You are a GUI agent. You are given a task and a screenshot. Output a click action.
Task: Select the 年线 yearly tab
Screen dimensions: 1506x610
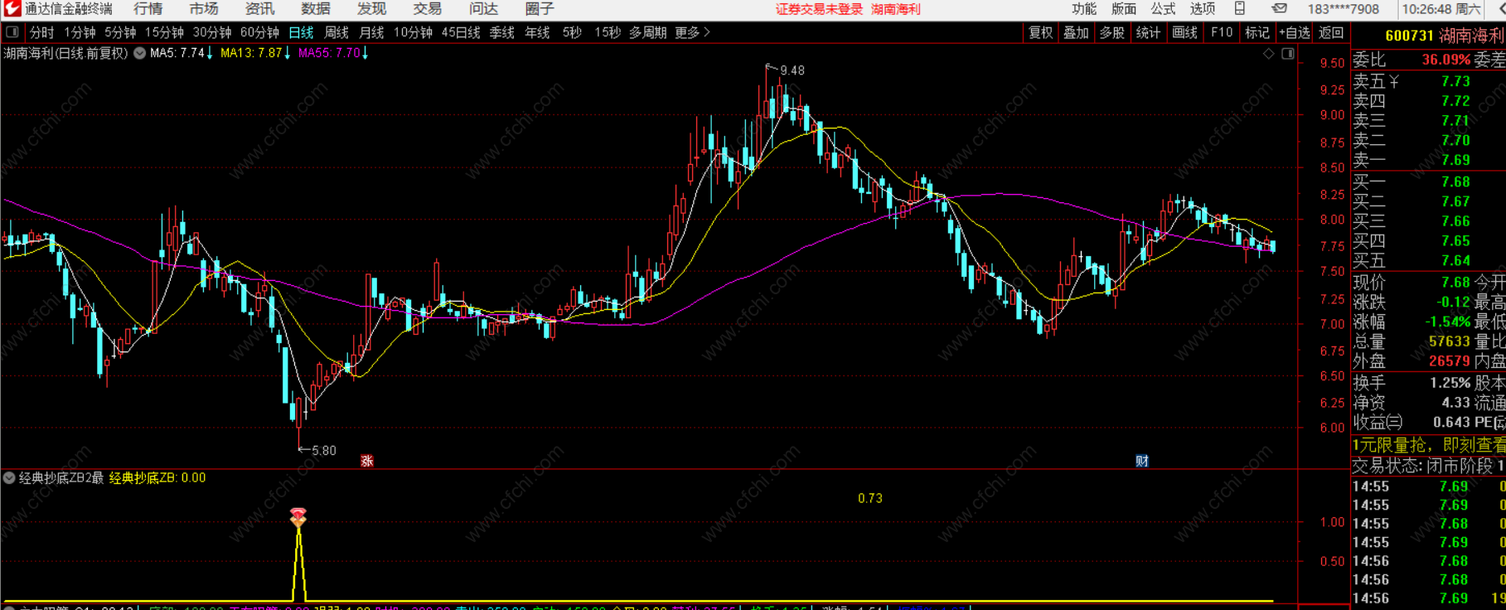[537, 32]
